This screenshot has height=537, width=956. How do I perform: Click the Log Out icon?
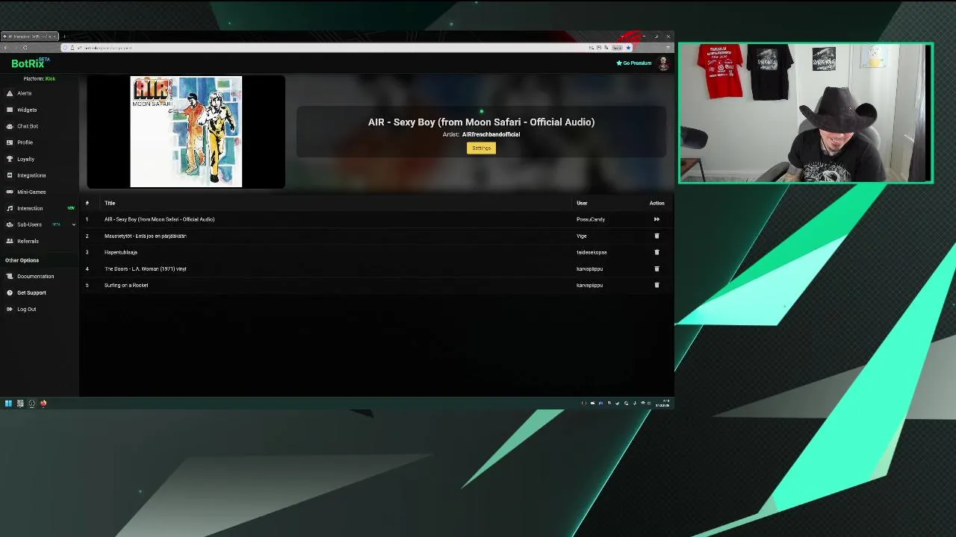click(10, 309)
